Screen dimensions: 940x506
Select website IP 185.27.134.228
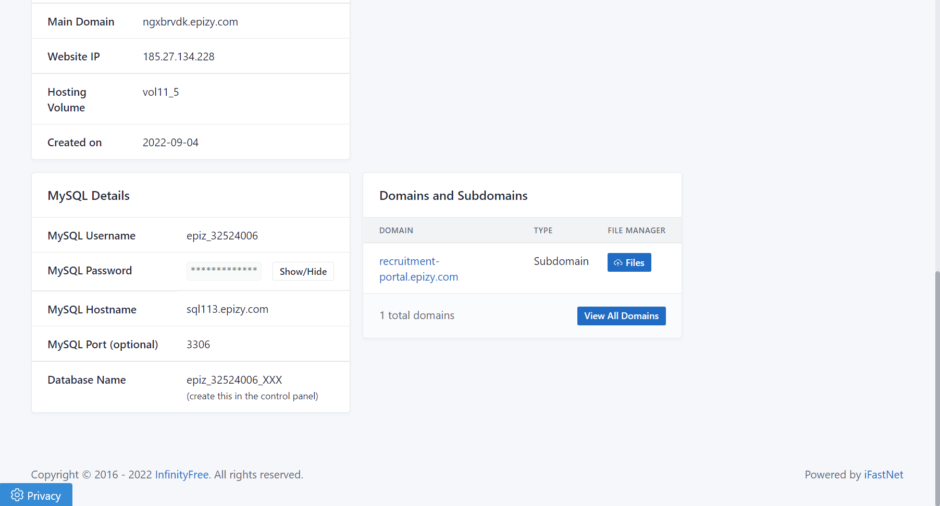179,57
